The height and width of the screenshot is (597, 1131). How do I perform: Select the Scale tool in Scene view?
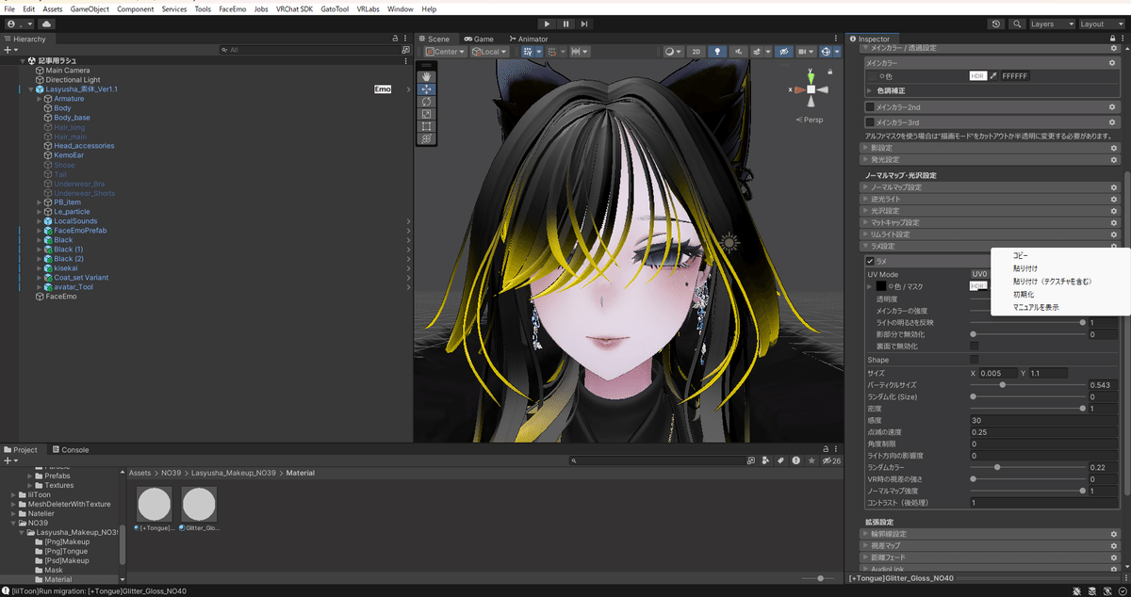point(427,114)
